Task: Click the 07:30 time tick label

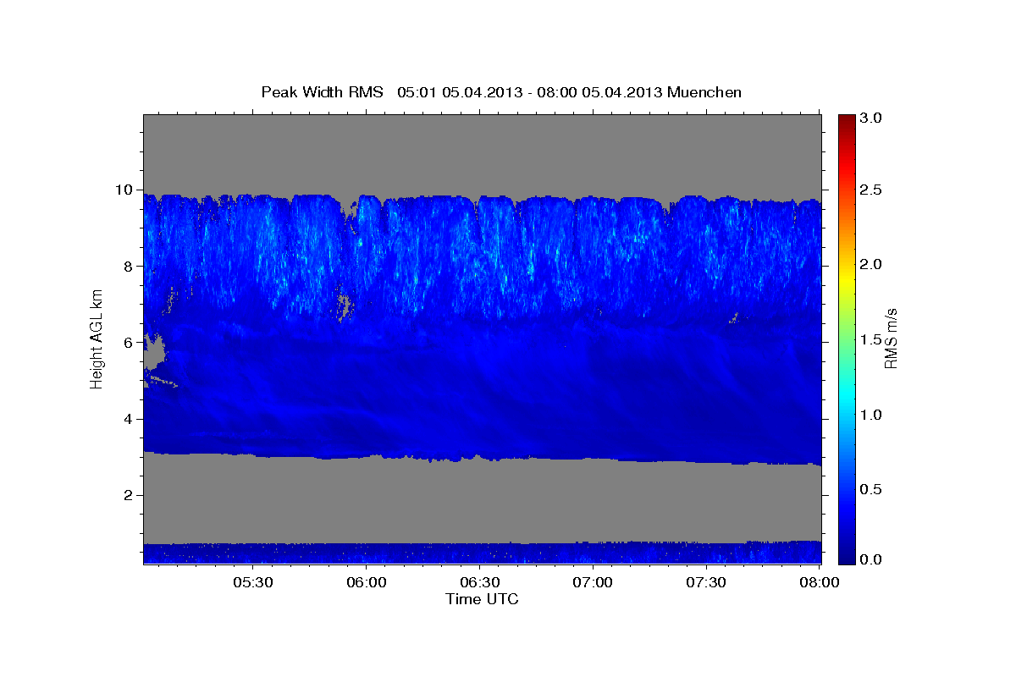Action: click(706, 583)
